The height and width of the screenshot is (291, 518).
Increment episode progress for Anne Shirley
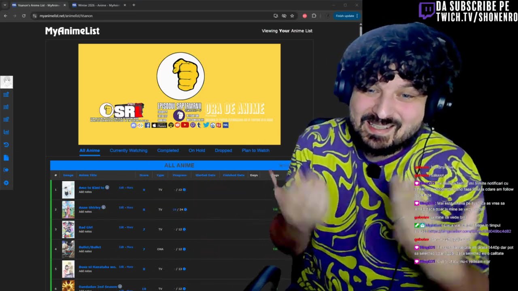click(185, 210)
